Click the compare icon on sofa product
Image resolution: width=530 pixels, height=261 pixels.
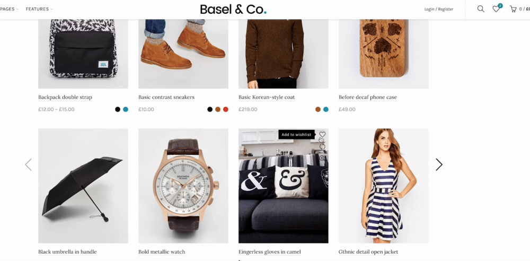tap(322, 146)
